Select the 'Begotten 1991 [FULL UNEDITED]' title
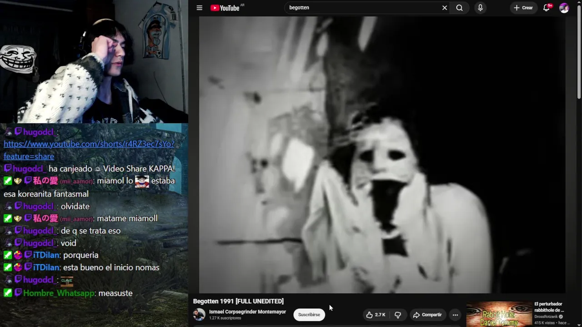The width and height of the screenshot is (582, 327). (x=238, y=301)
